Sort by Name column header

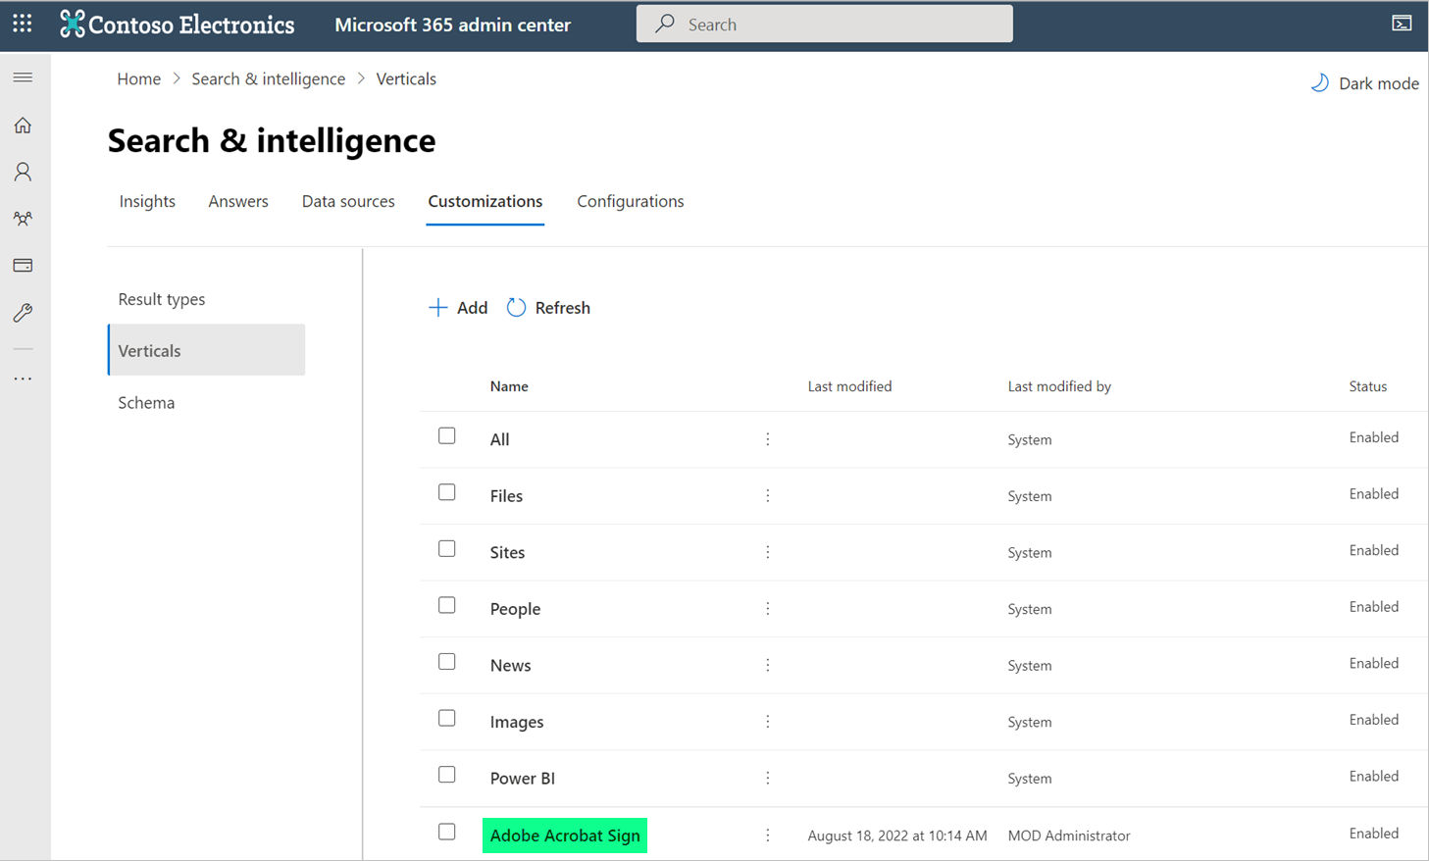click(509, 386)
